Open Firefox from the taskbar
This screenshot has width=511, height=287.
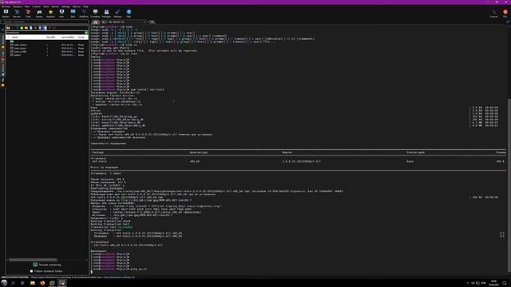click(42, 283)
